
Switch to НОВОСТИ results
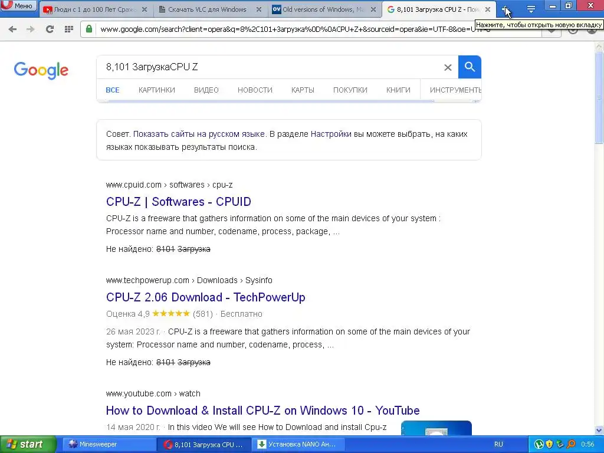click(255, 90)
